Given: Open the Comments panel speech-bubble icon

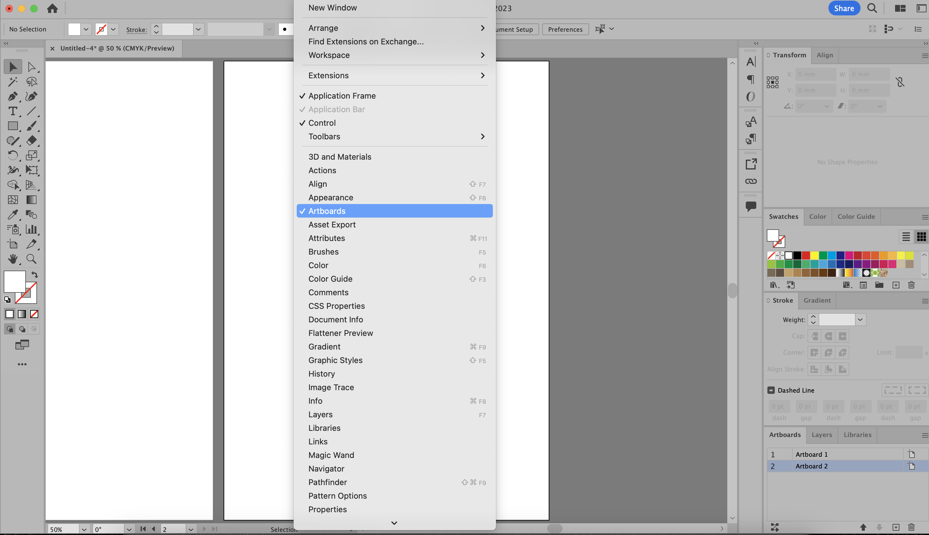Looking at the screenshot, I should tap(751, 206).
